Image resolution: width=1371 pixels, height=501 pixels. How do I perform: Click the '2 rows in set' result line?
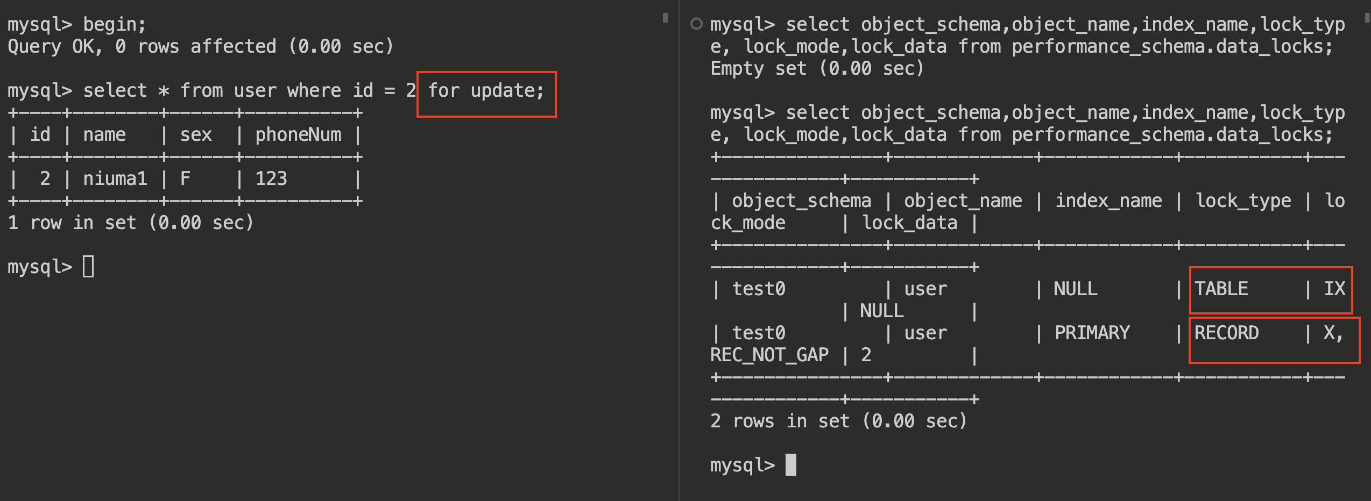(838, 421)
